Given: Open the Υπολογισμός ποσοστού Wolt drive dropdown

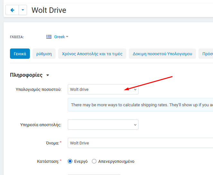Looking at the screenshot, I should [x=103, y=89].
